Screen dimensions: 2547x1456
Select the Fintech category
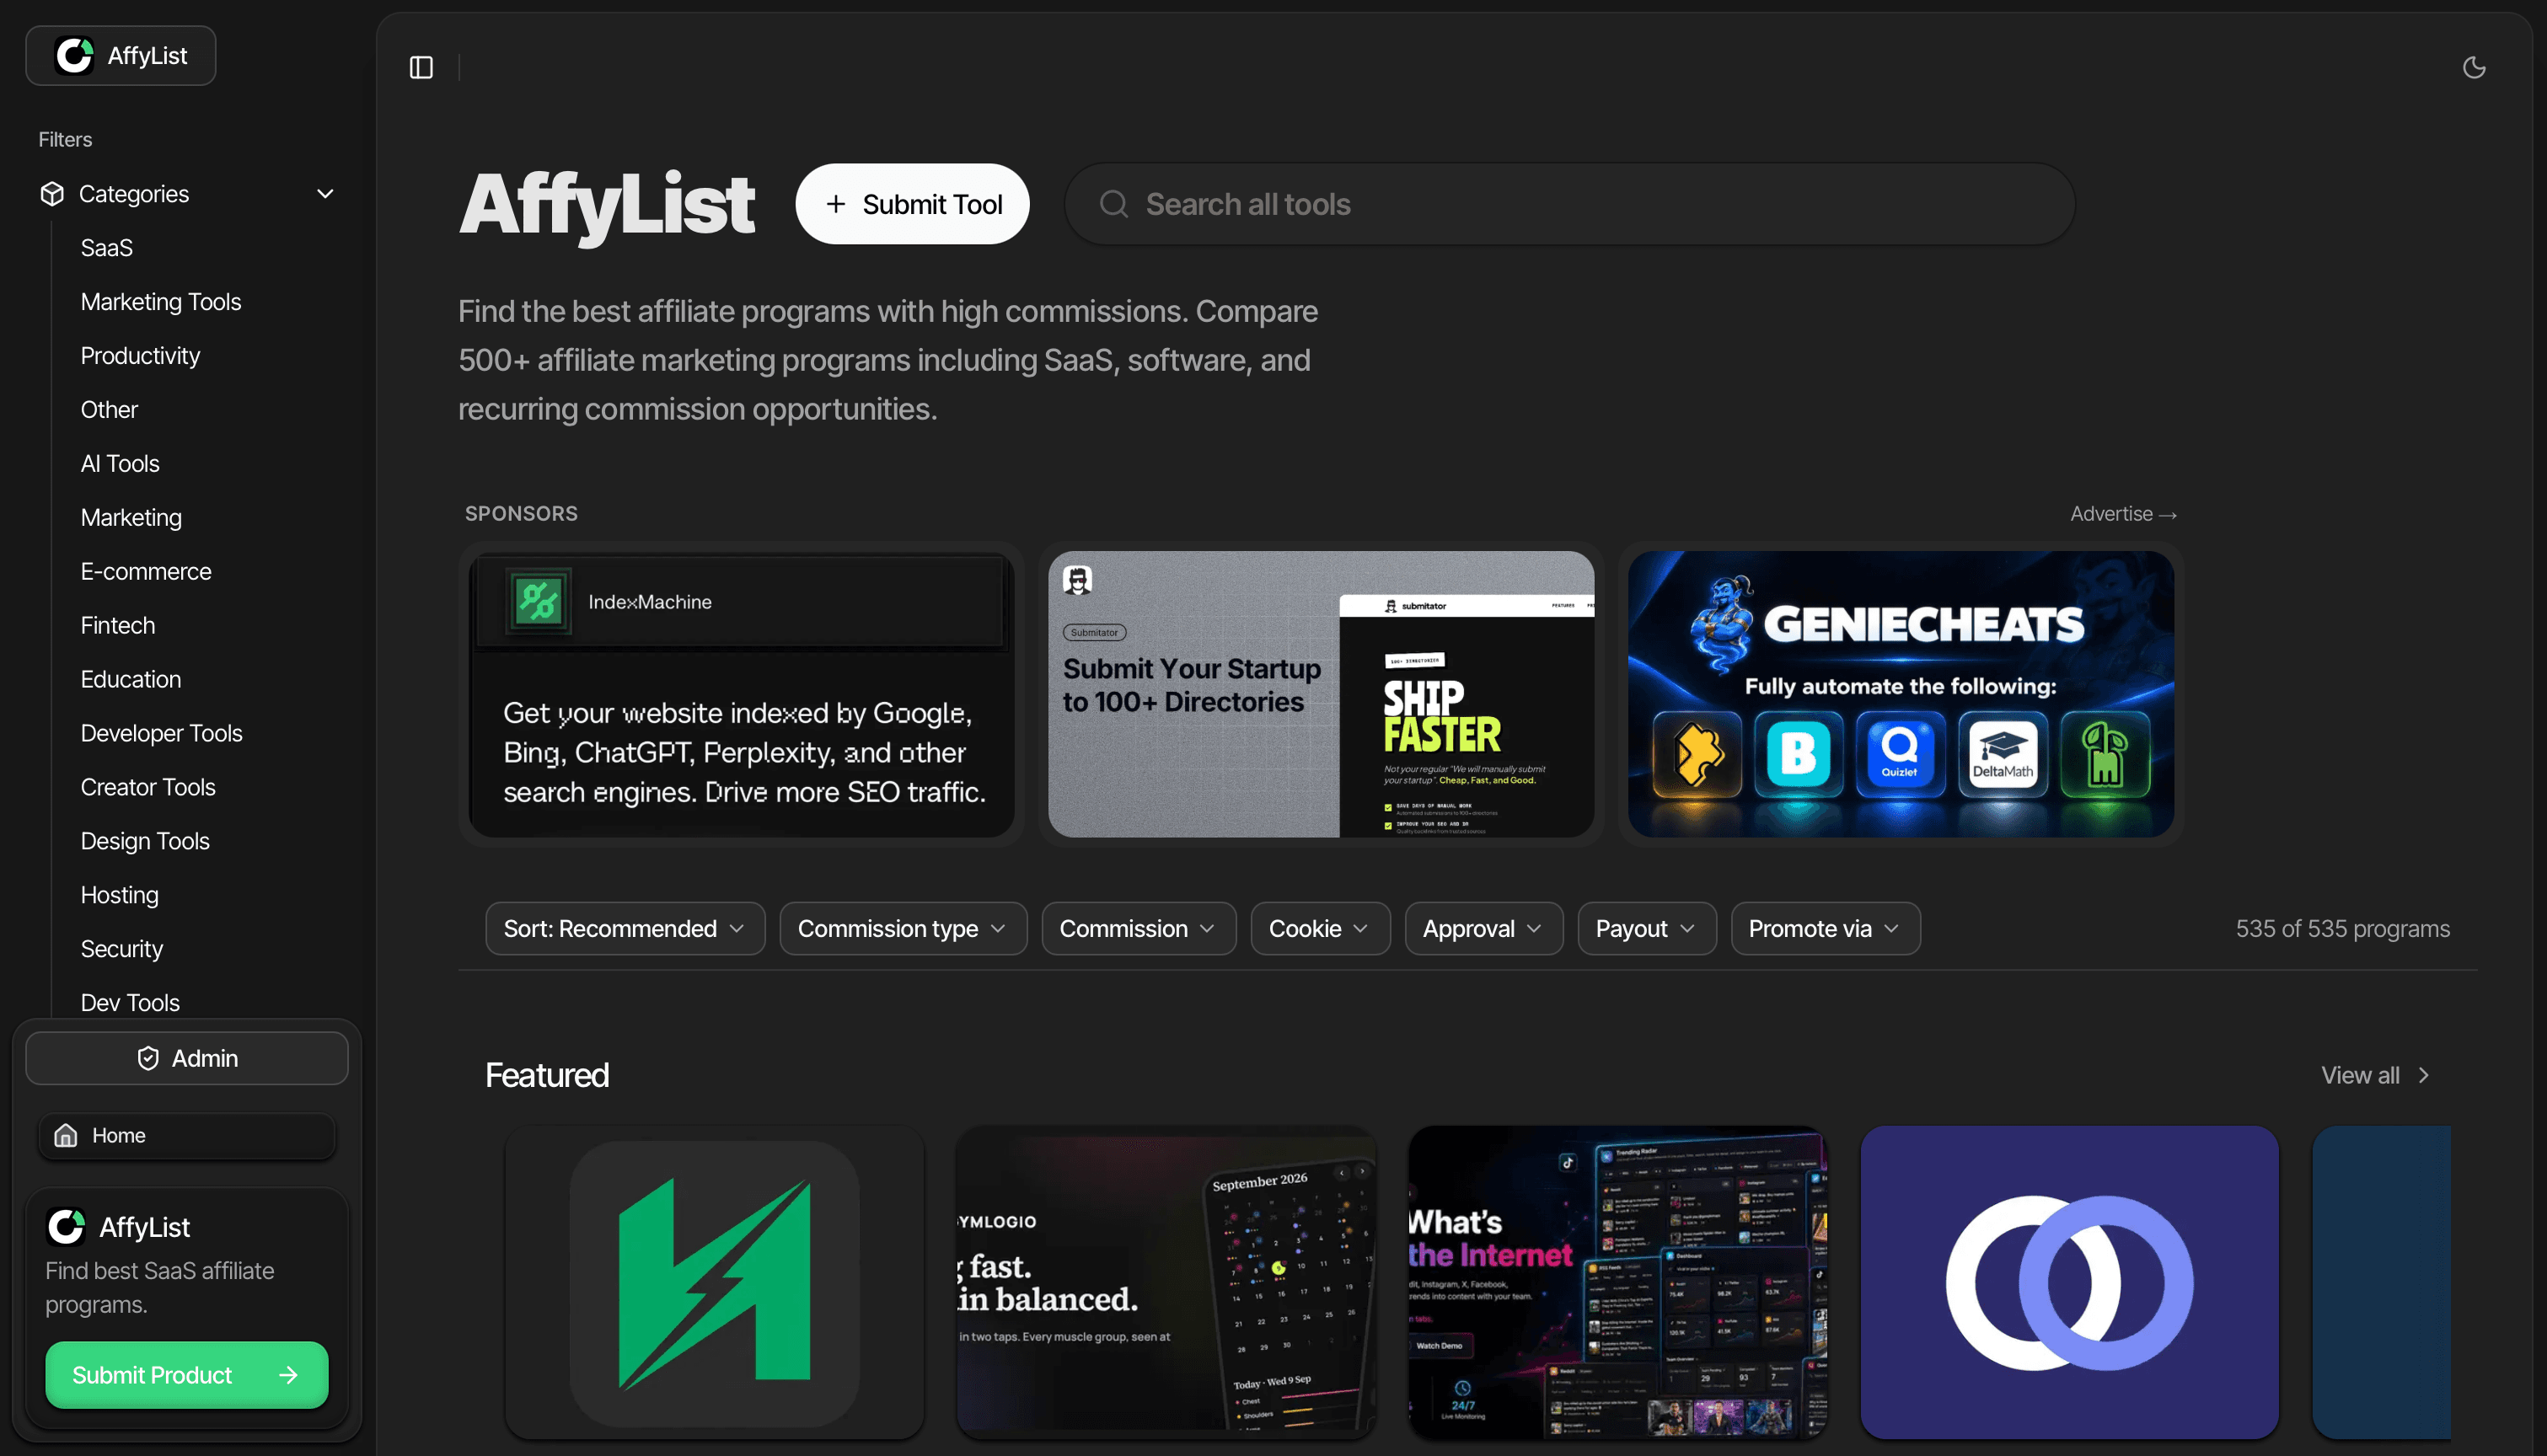pos(118,626)
